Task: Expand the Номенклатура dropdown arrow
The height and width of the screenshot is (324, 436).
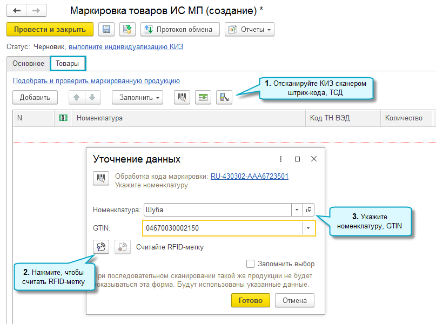Action: (x=297, y=210)
